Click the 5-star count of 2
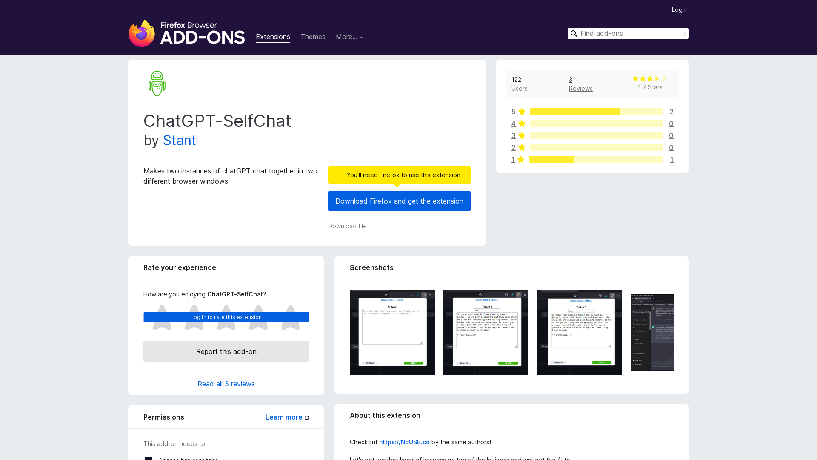 point(671,112)
